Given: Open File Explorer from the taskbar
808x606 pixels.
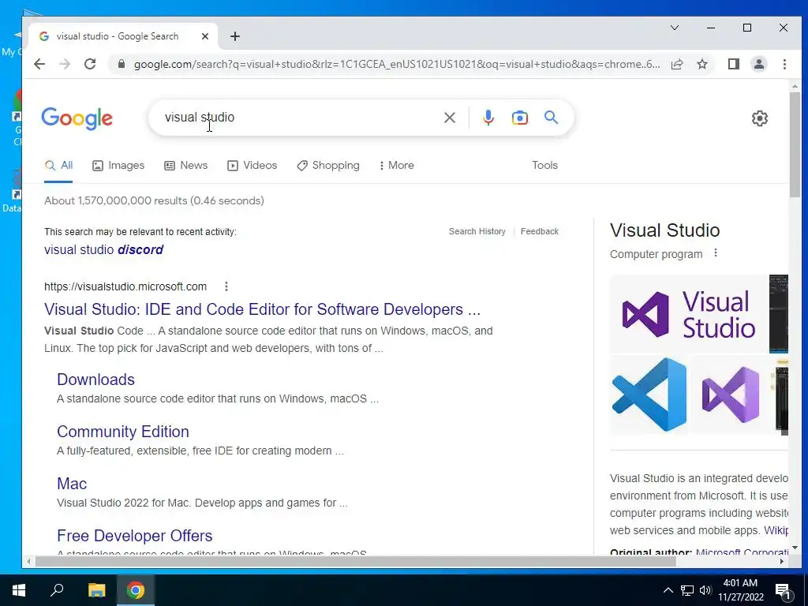Looking at the screenshot, I should pos(96,590).
